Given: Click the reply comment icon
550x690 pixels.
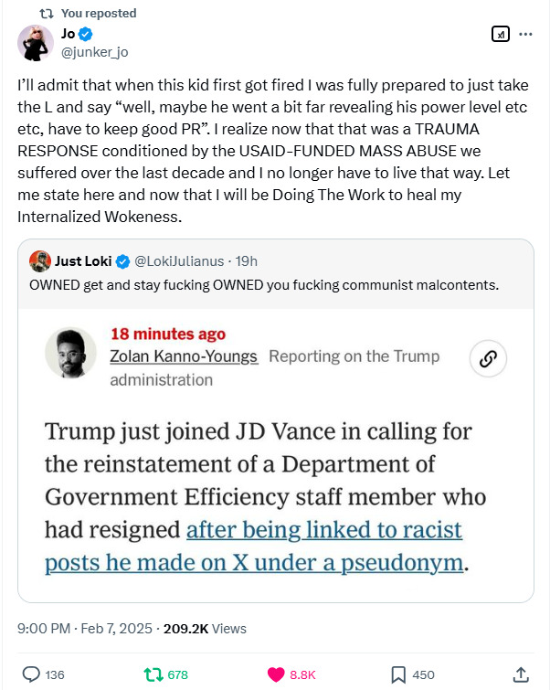Looking at the screenshot, I should click(31, 674).
